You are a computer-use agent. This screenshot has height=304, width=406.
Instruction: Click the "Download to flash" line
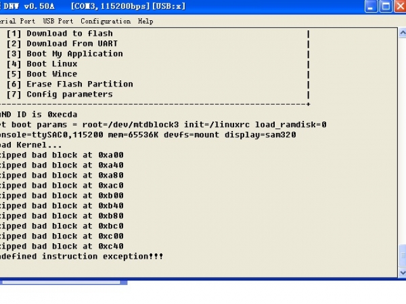tap(69, 33)
